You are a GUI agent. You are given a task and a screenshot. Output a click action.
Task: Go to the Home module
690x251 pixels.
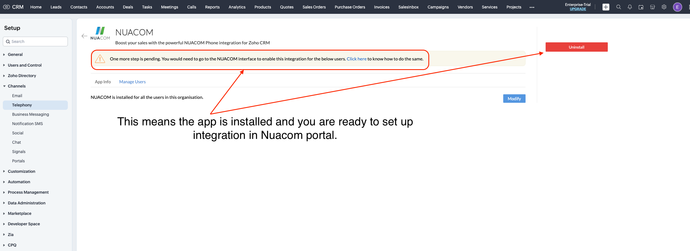point(36,7)
